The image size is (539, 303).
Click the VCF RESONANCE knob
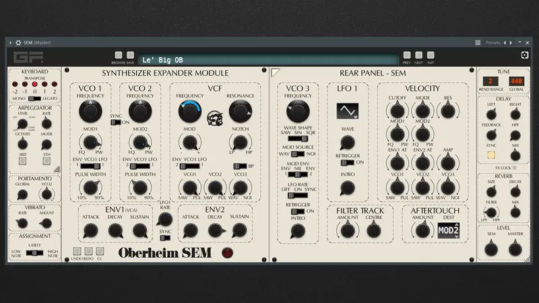click(x=241, y=111)
